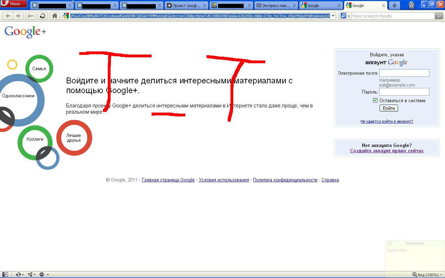Select the address bar URL field
Viewport: 445px width, 278px height.
(x=200, y=16)
